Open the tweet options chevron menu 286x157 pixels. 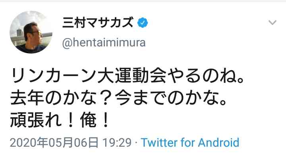(272, 23)
